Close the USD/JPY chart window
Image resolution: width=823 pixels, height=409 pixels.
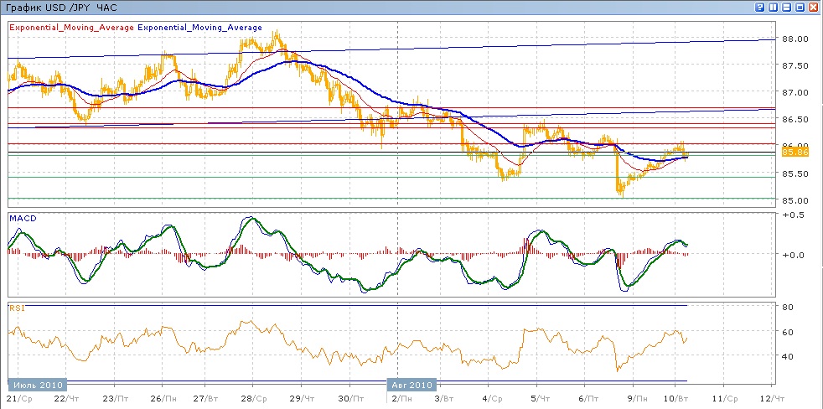(x=815, y=7)
